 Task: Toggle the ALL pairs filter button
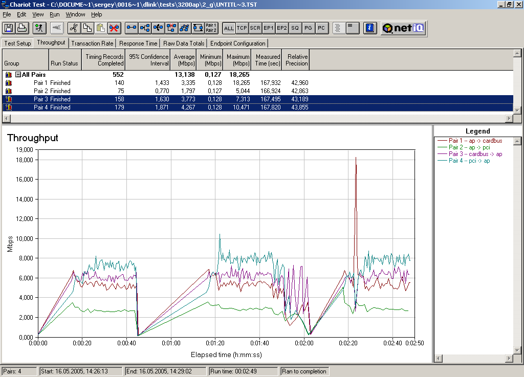click(229, 28)
